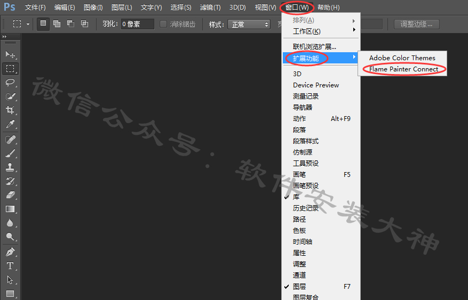468x300 pixels.
Task: Choose Intersect with Selection mode
Action: coord(84,23)
